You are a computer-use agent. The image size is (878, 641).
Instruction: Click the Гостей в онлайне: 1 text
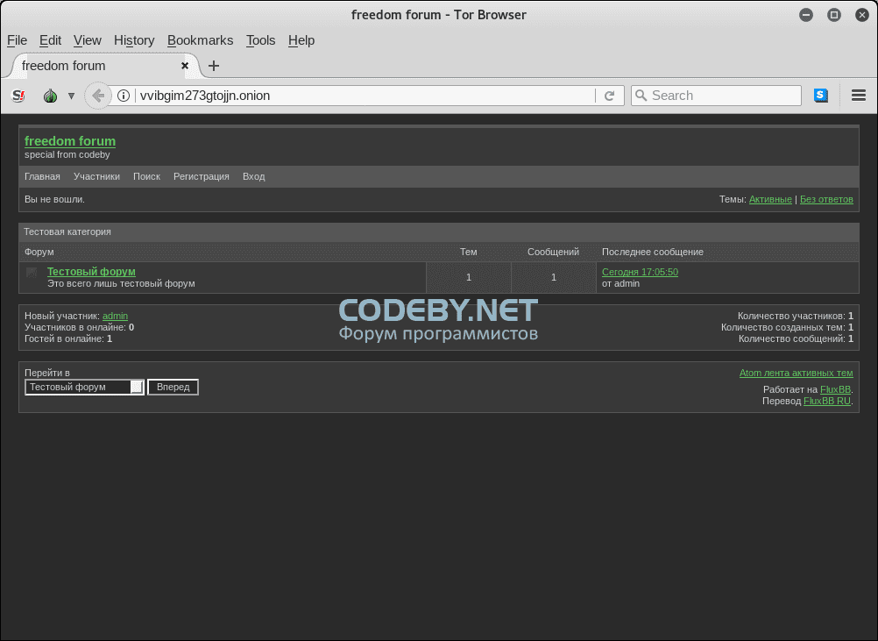click(x=68, y=339)
